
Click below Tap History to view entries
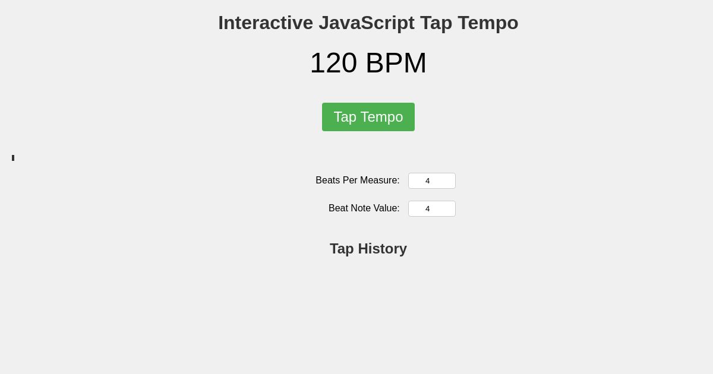pyautogui.click(x=368, y=279)
